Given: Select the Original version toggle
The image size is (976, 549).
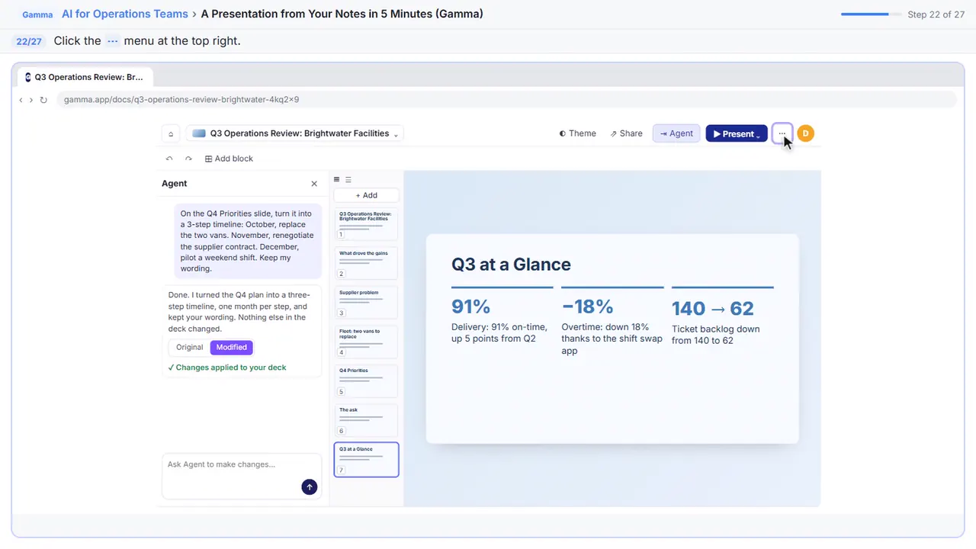Looking at the screenshot, I should (190, 347).
